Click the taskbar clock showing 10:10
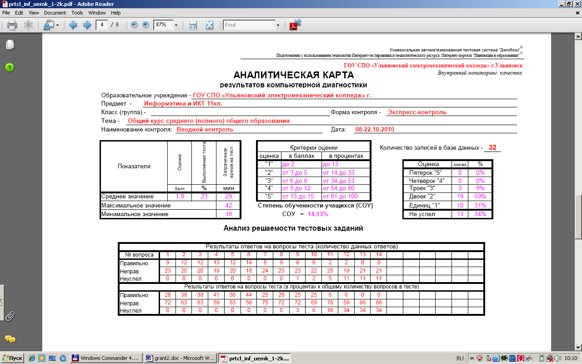The image size is (582, 364). click(x=570, y=358)
